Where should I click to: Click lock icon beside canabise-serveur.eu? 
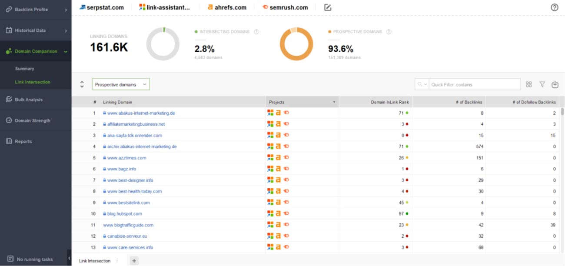coord(105,236)
